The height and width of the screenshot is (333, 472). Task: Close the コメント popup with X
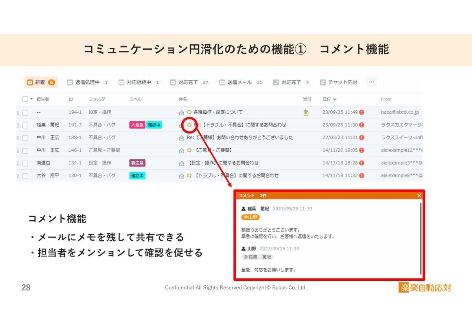click(419, 196)
